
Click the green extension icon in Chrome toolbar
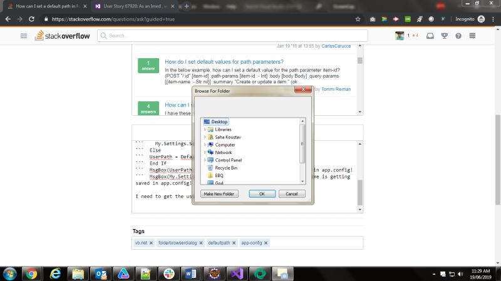pos(408,19)
